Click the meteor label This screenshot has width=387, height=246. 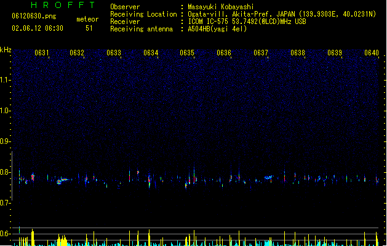[x=87, y=19]
